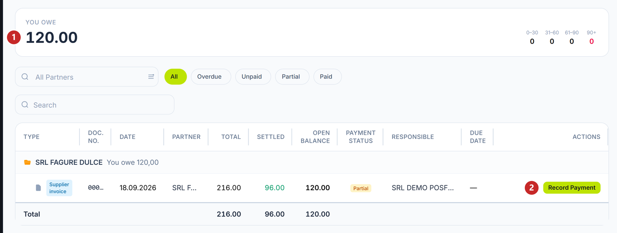Sort by the PAYMENT STATUS column header
Viewport: 617px width, 233px height.
pyautogui.click(x=360, y=137)
